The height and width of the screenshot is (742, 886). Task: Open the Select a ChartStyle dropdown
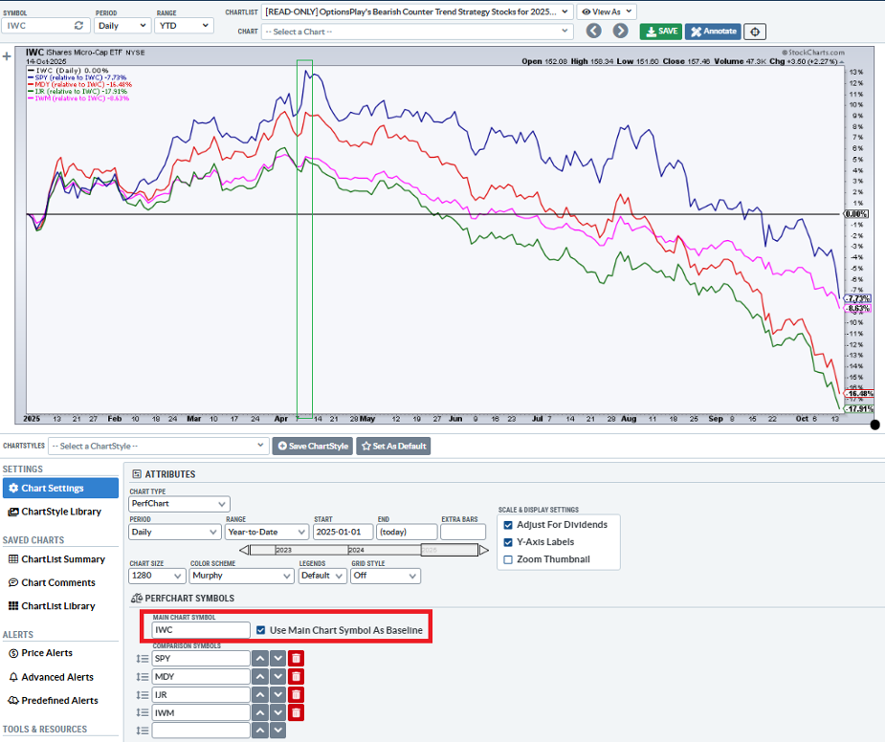(x=158, y=447)
